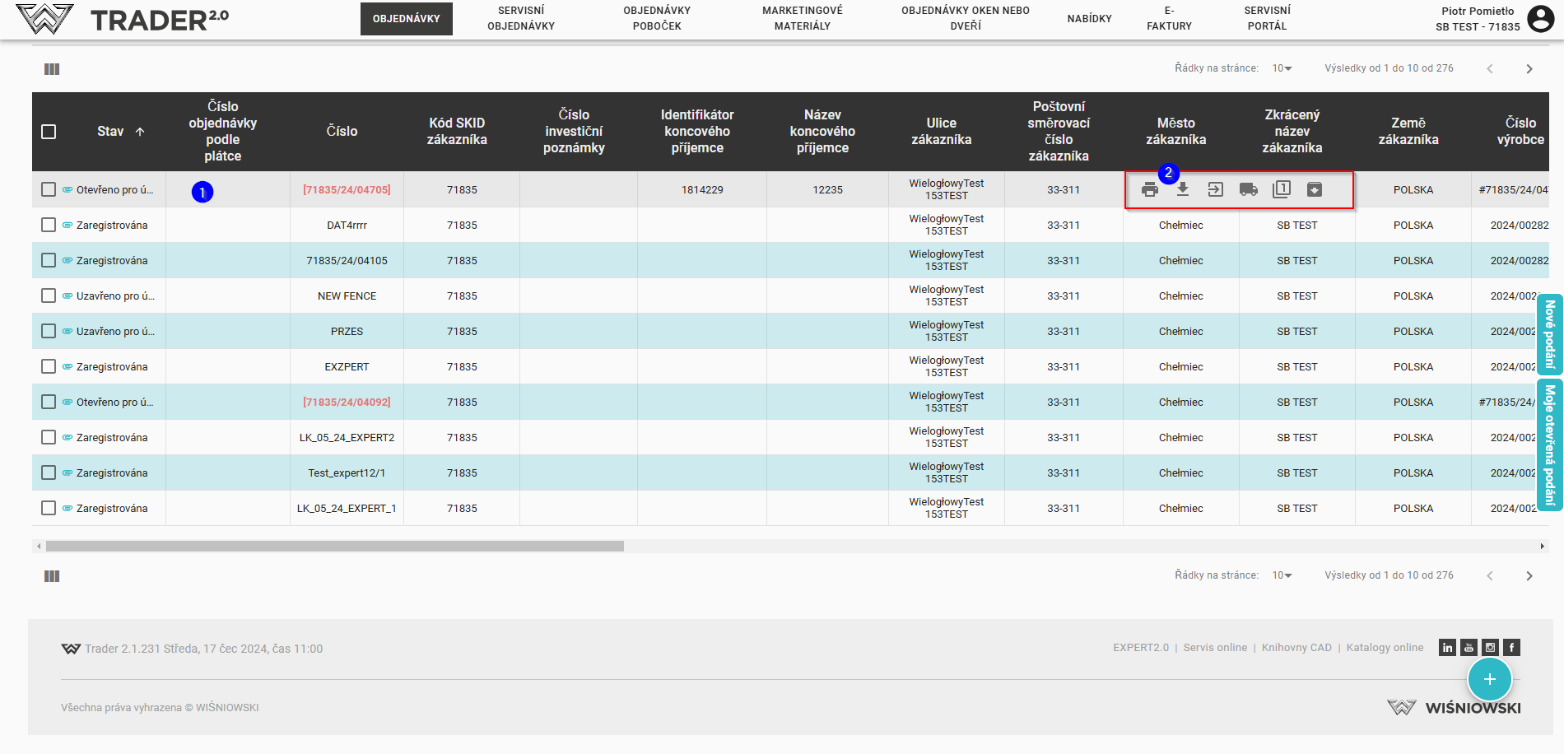Switch to the Servisní objednávky tab
Viewport: 1564px width, 754px height.
click(521, 18)
